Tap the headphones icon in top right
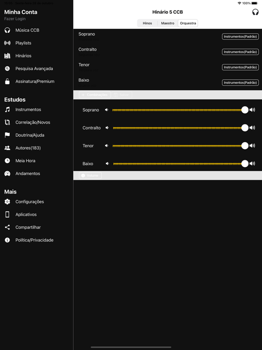The width and height of the screenshot is (262, 350). [255, 12]
